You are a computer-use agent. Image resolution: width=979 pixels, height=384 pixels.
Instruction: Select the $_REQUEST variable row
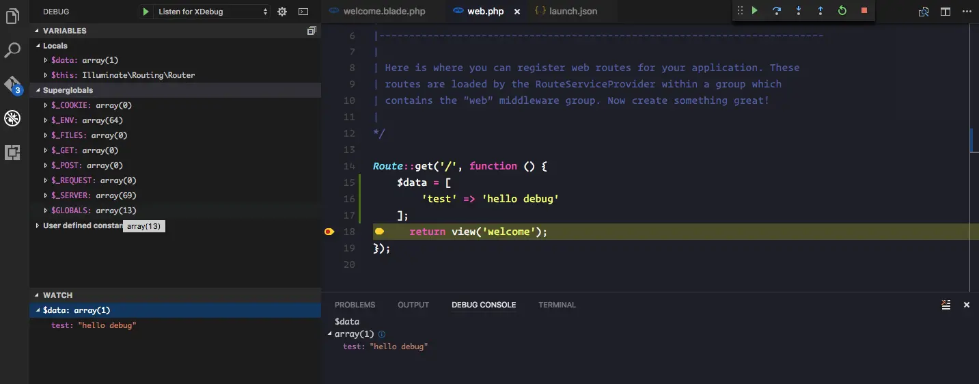point(175,180)
